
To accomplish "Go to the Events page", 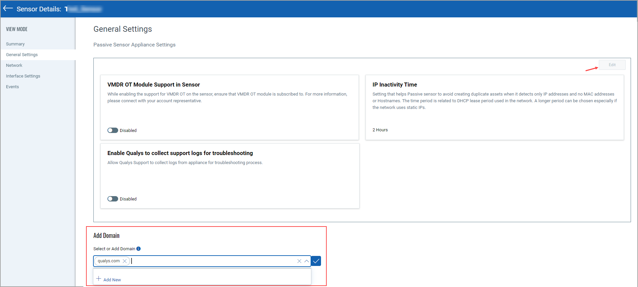I will tap(12, 87).
